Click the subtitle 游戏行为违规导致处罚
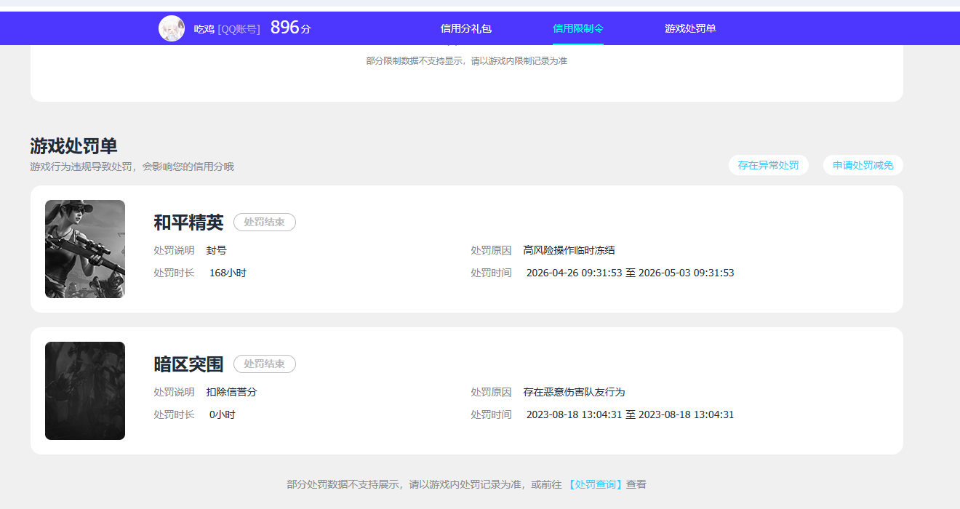Viewport: 960px width, 509px height. [x=132, y=167]
